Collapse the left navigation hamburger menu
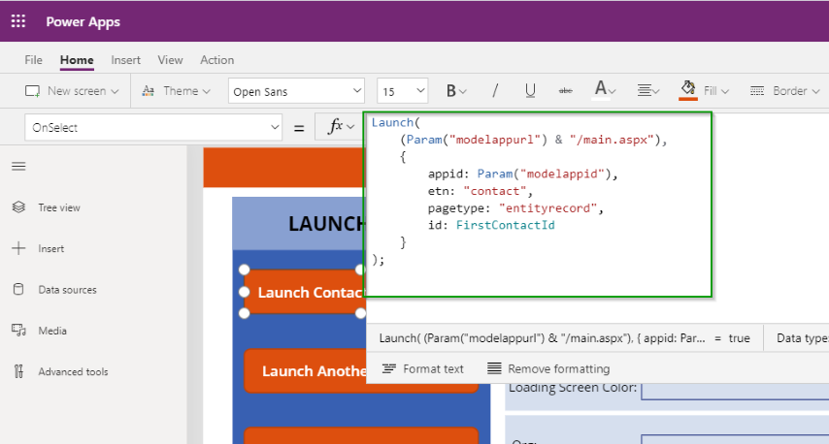Image resolution: width=829 pixels, height=444 pixels. click(18, 167)
